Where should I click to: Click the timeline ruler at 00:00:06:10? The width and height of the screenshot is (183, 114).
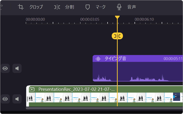point(144,19)
